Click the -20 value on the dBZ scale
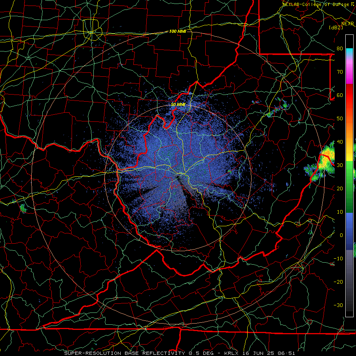 coord(338,282)
